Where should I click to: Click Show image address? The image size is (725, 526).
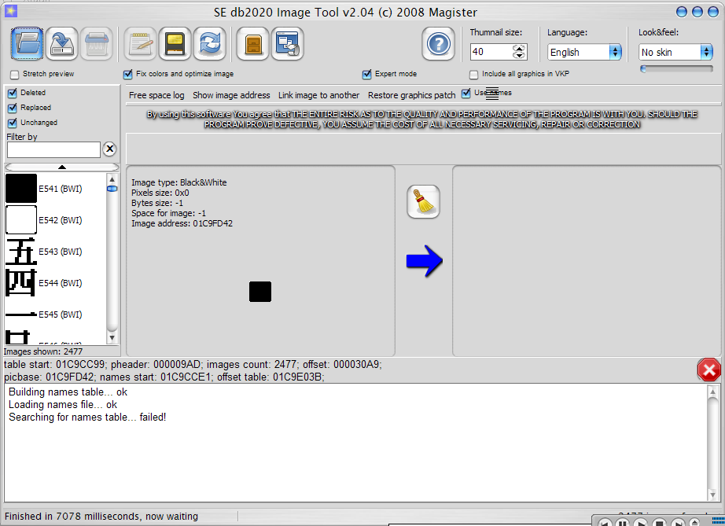(x=231, y=95)
